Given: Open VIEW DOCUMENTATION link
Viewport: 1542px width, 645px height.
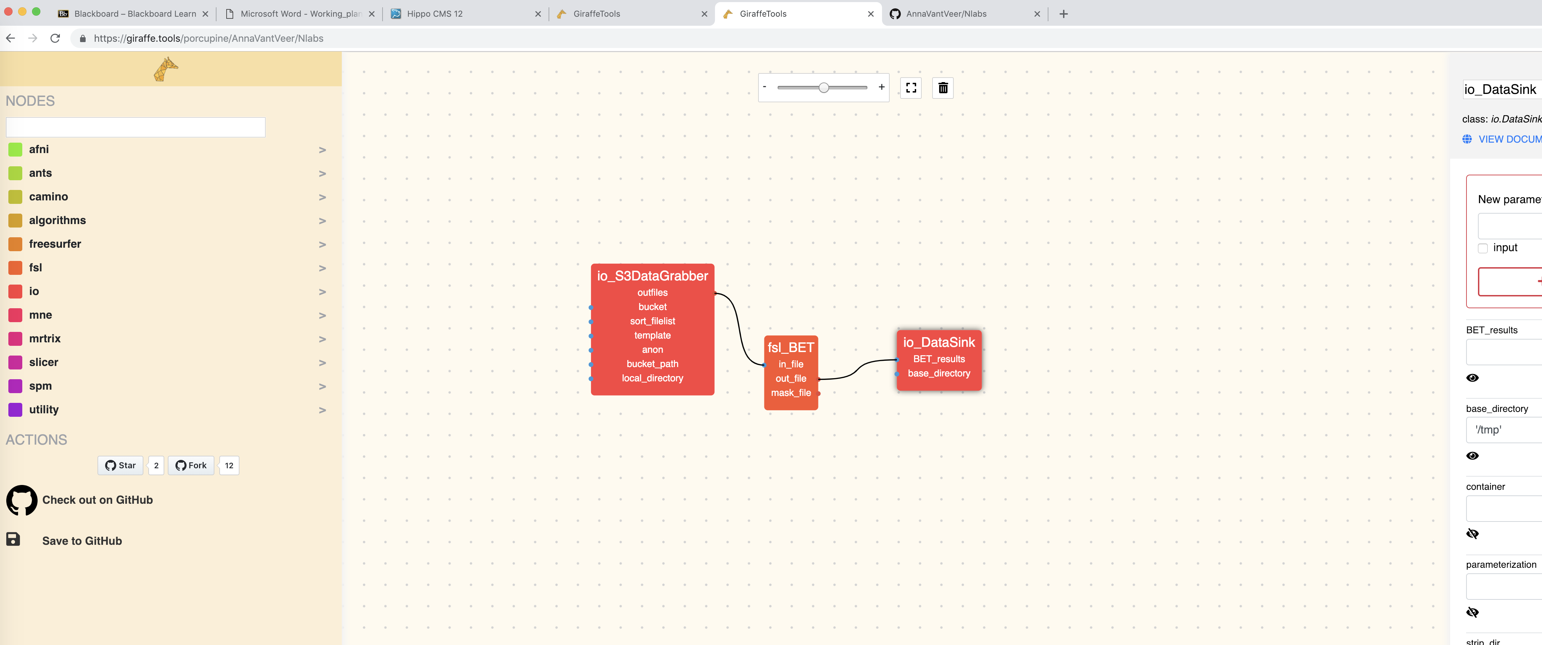Looking at the screenshot, I should (1509, 139).
